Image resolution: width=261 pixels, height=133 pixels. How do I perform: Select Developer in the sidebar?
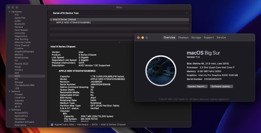(20, 119)
